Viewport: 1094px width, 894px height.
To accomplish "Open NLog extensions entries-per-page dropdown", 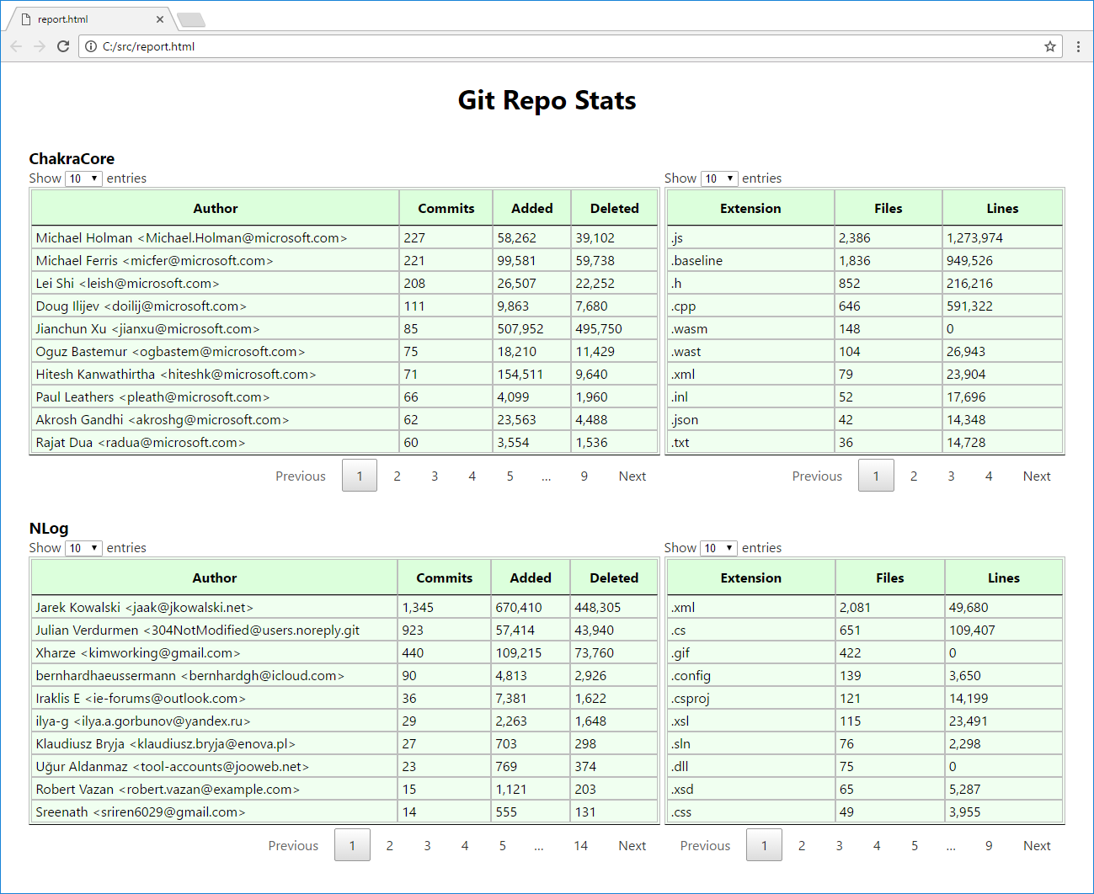I will (x=719, y=548).
